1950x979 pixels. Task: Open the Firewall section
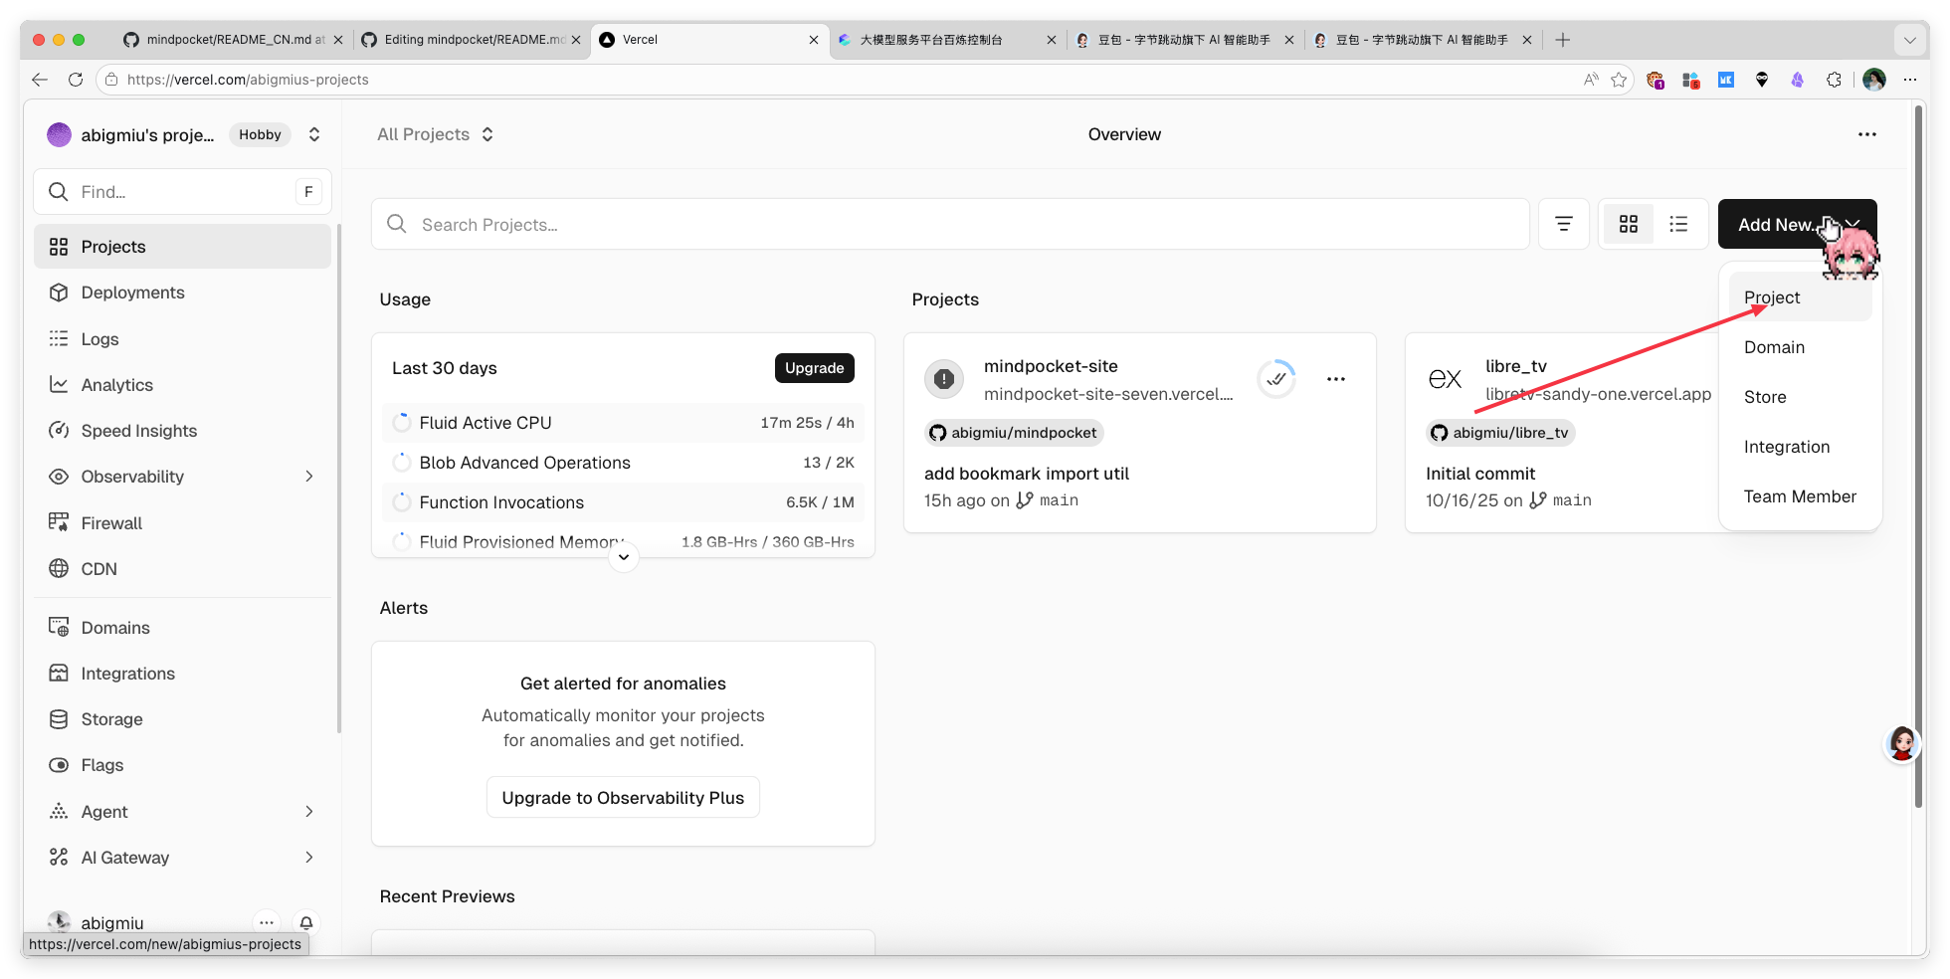click(x=111, y=523)
